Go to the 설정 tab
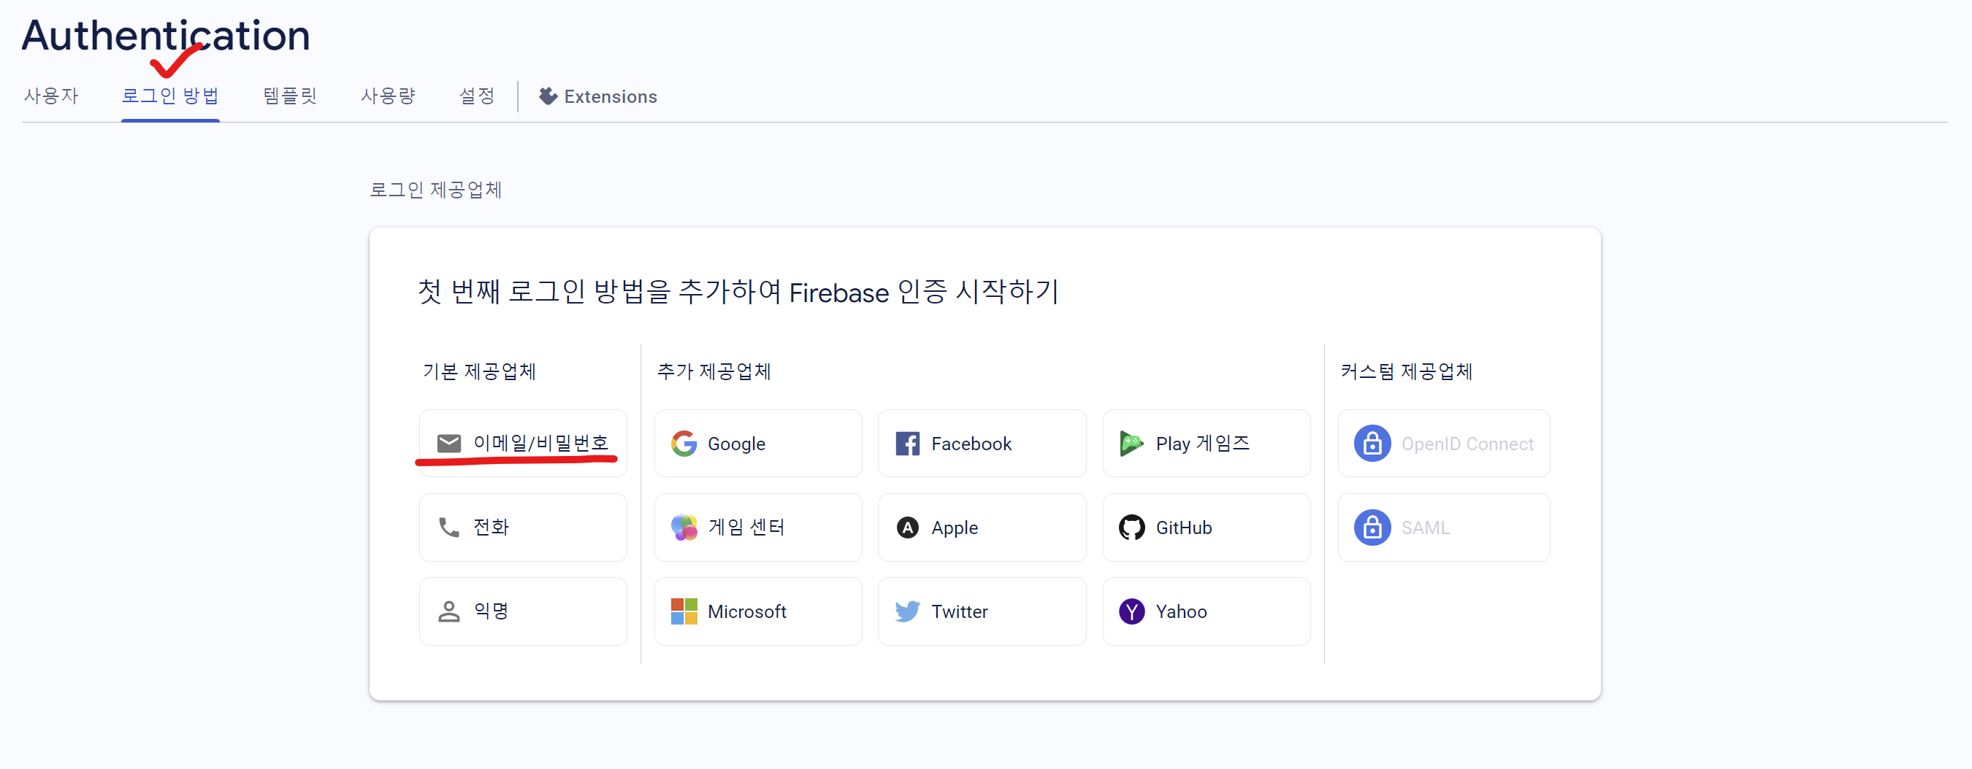Screen dimensions: 1972x769 [476, 96]
